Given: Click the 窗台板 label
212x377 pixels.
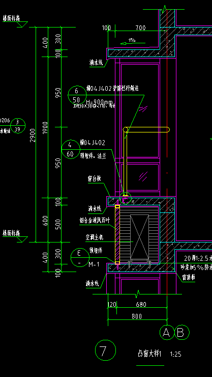Looking at the screenshot, I should [x=94, y=179].
